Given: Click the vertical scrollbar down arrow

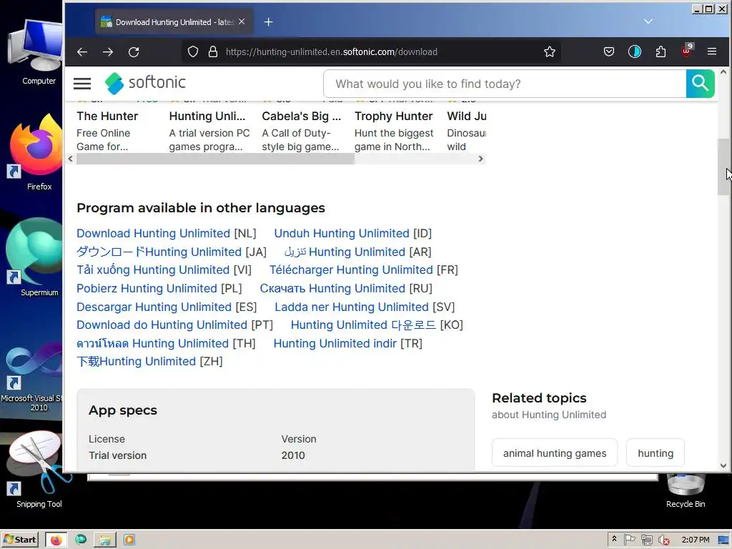Looking at the screenshot, I should [723, 465].
